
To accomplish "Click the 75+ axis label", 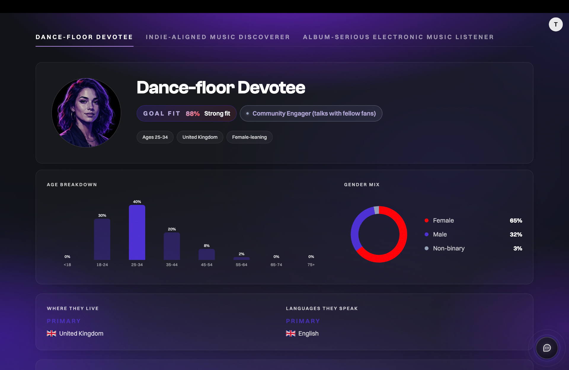I will [311, 265].
